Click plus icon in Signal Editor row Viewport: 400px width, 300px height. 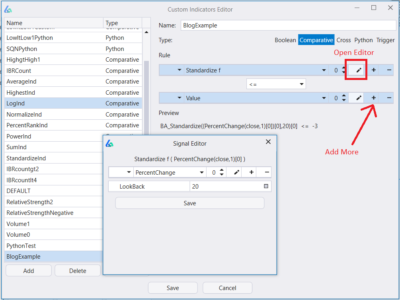click(x=251, y=172)
